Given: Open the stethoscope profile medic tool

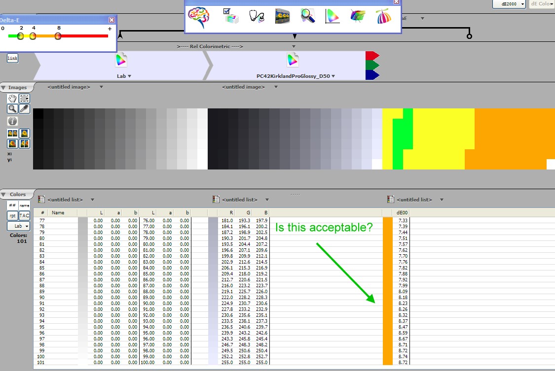Looking at the screenshot, I should click(x=257, y=16).
